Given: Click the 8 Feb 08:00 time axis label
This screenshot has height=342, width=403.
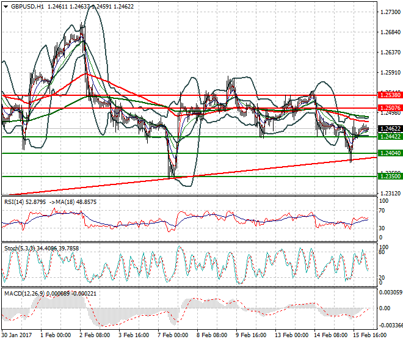Looking at the screenshot, I should click(x=212, y=335).
